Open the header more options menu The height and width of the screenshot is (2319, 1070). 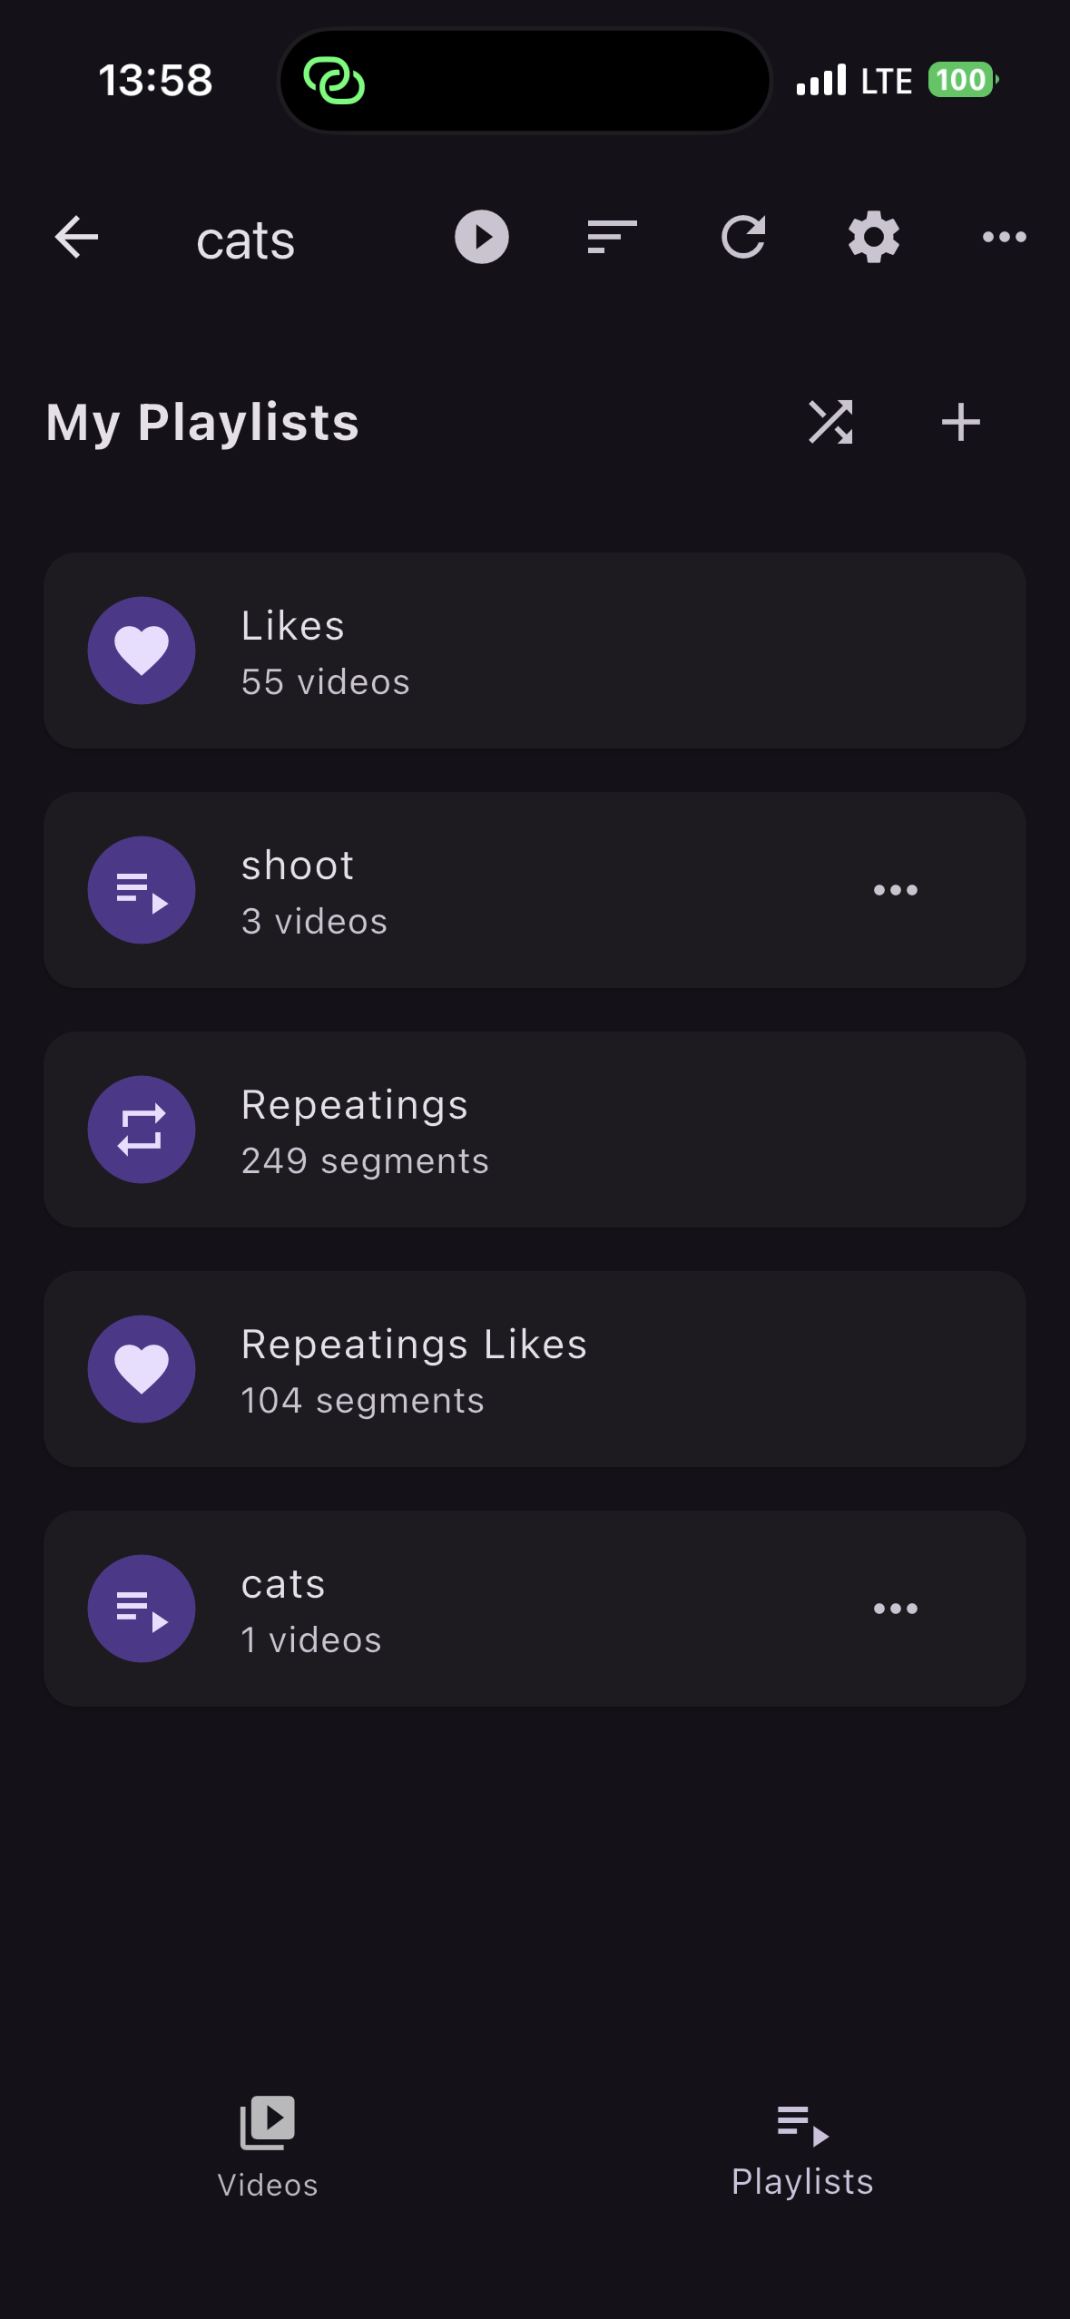pos(1004,238)
